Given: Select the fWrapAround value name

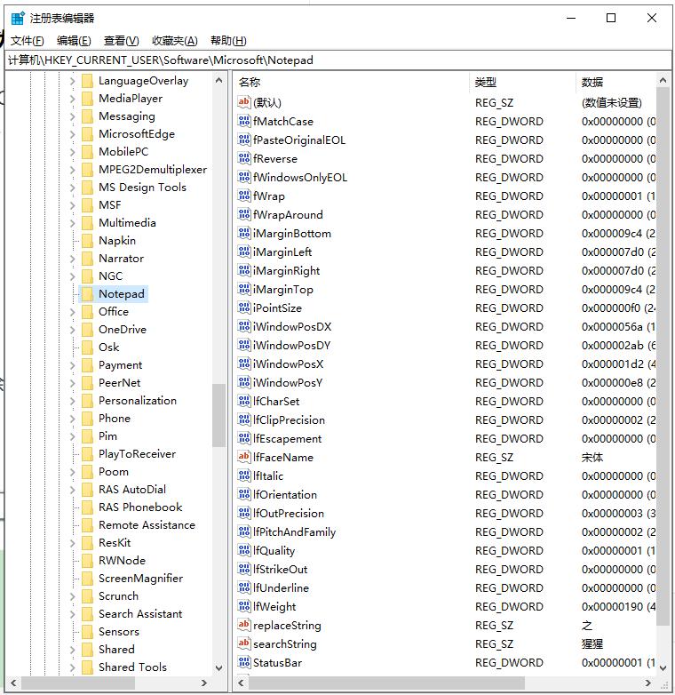Looking at the screenshot, I should 288,214.
